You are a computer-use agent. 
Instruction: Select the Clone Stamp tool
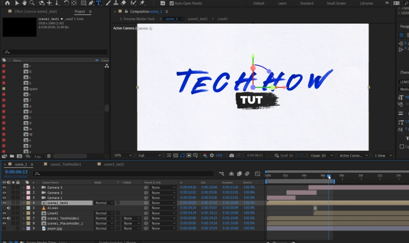116,3
